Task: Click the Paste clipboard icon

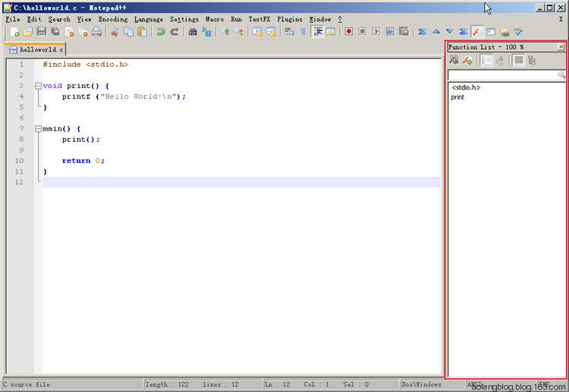Action: click(143, 32)
